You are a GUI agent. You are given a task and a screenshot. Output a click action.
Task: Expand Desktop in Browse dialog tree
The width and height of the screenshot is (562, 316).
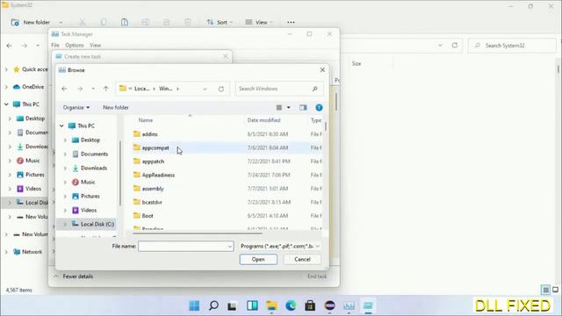tap(65, 140)
